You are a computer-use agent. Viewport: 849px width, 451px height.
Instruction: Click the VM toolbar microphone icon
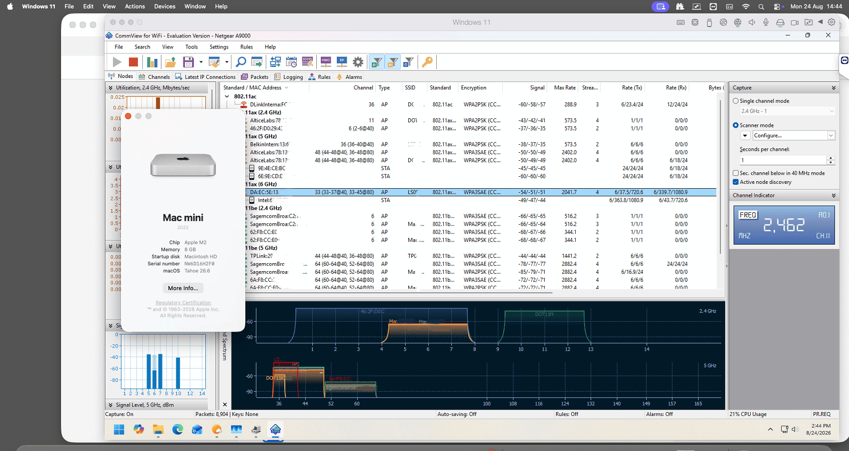pyautogui.click(x=766, y=22)
